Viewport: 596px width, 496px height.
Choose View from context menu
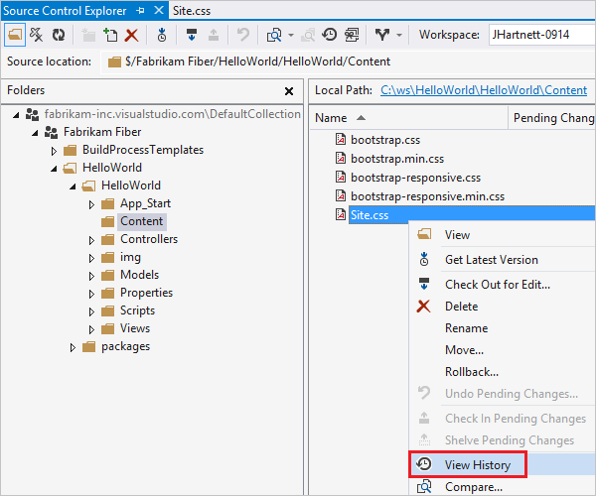(x=457, y=235)
